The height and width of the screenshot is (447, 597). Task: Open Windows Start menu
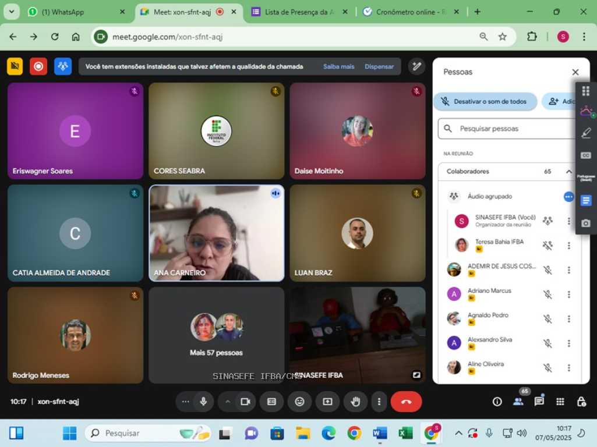[69, 433]
